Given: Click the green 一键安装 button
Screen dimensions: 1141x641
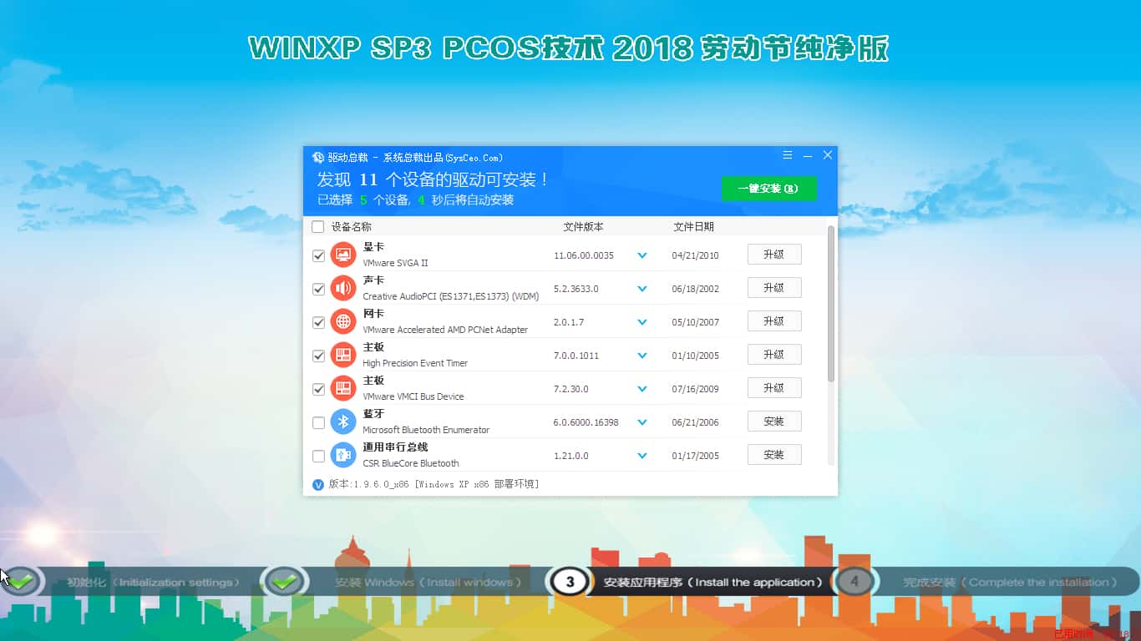Looking at the screenshot, I should click(768, 189).
